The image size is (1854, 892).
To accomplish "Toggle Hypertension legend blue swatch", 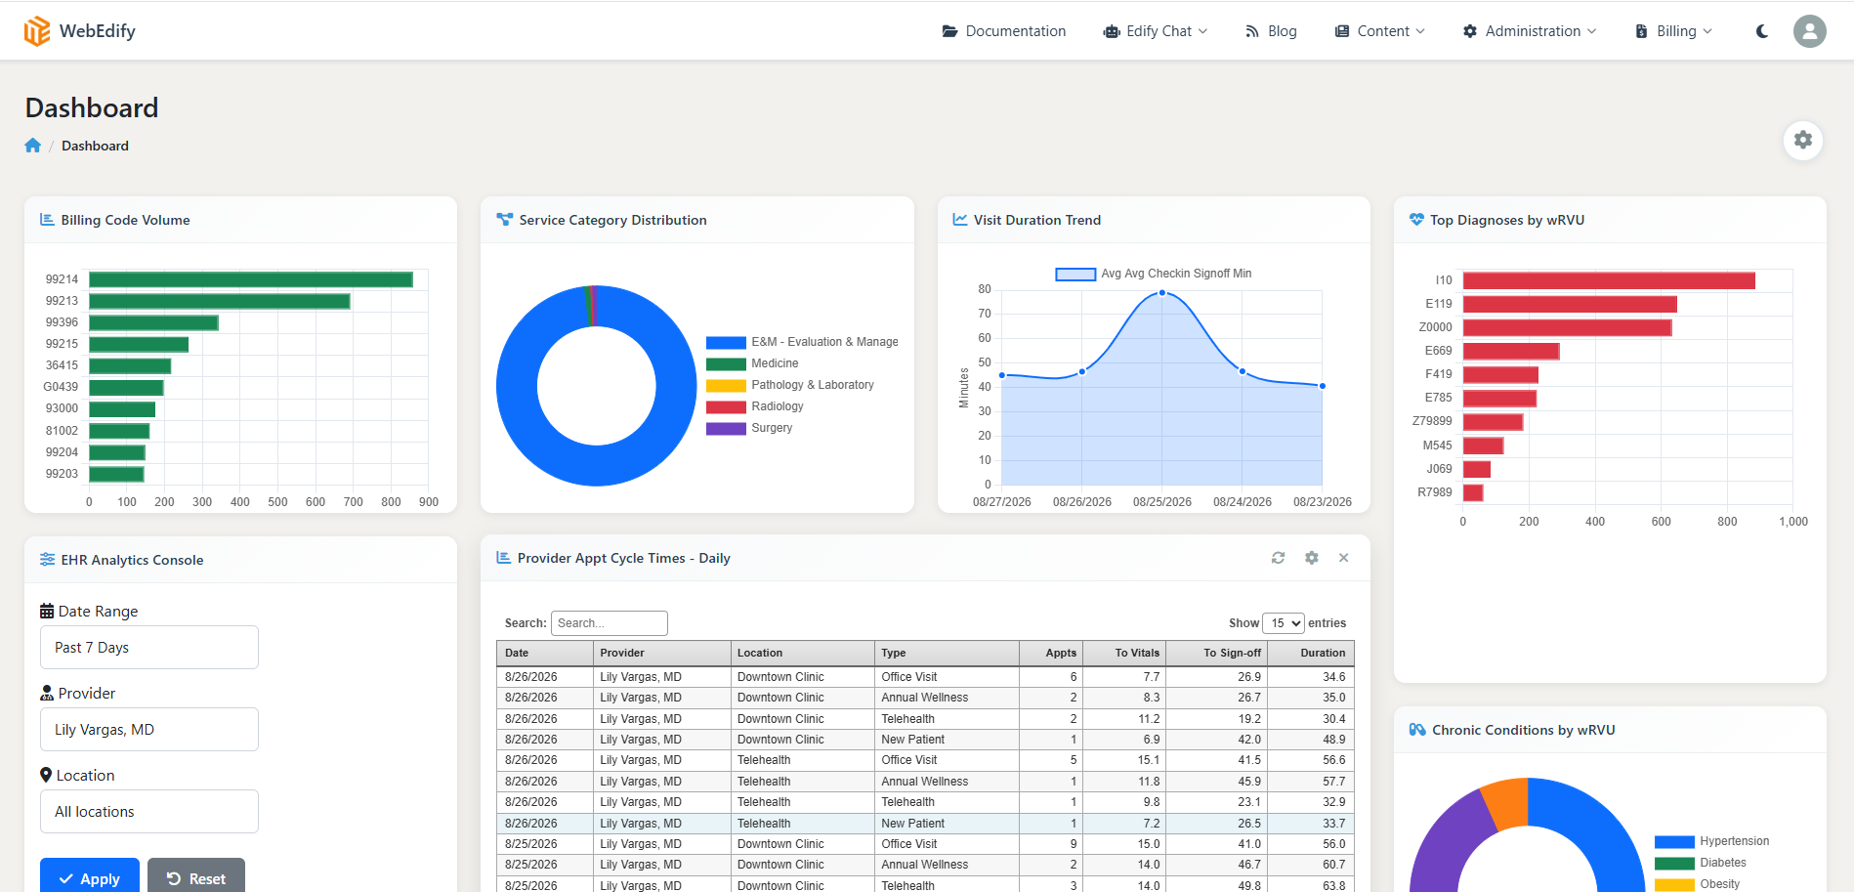I will tap(1674, 841).
